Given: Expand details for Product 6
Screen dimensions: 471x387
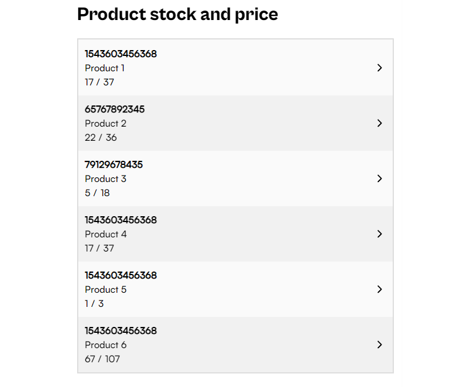Looking at the screenshot, I should [380, 345].
